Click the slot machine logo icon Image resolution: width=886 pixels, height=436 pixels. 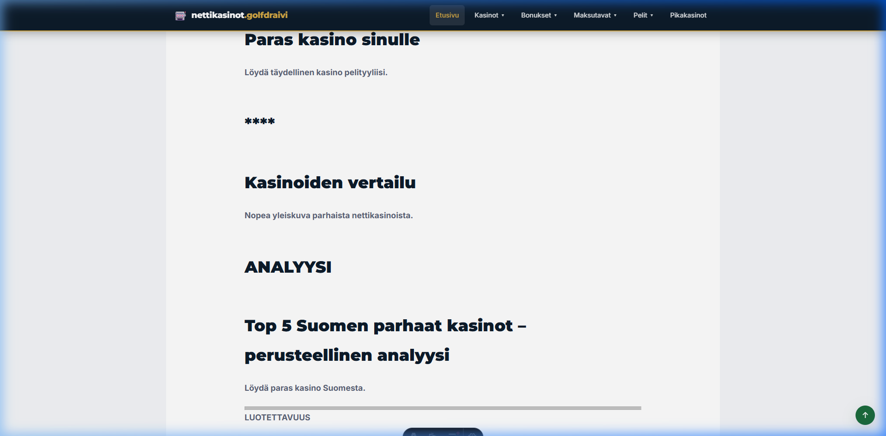180,16
